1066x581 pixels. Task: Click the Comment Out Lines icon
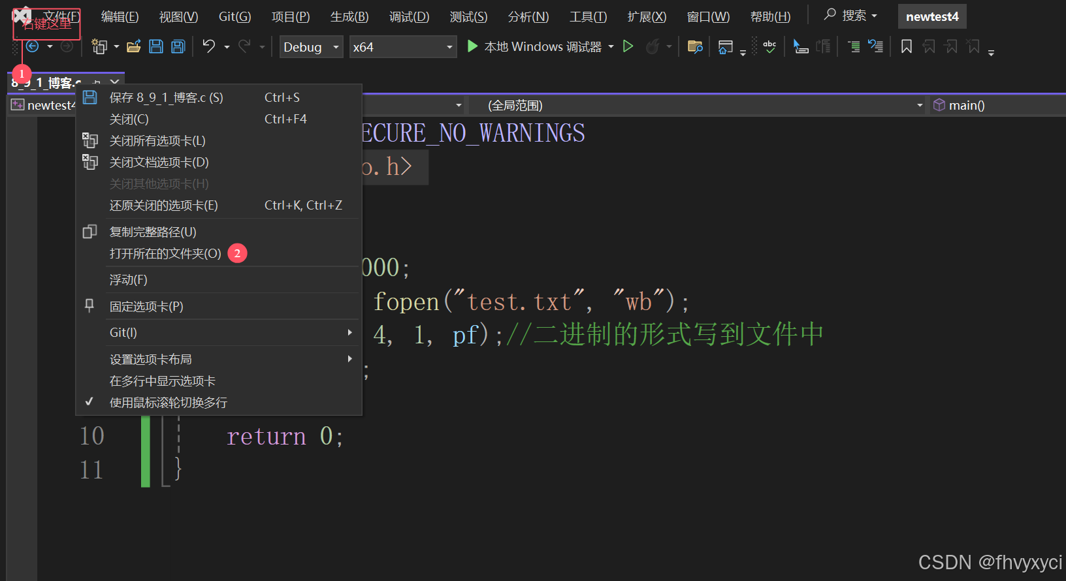tap(854, 46)
